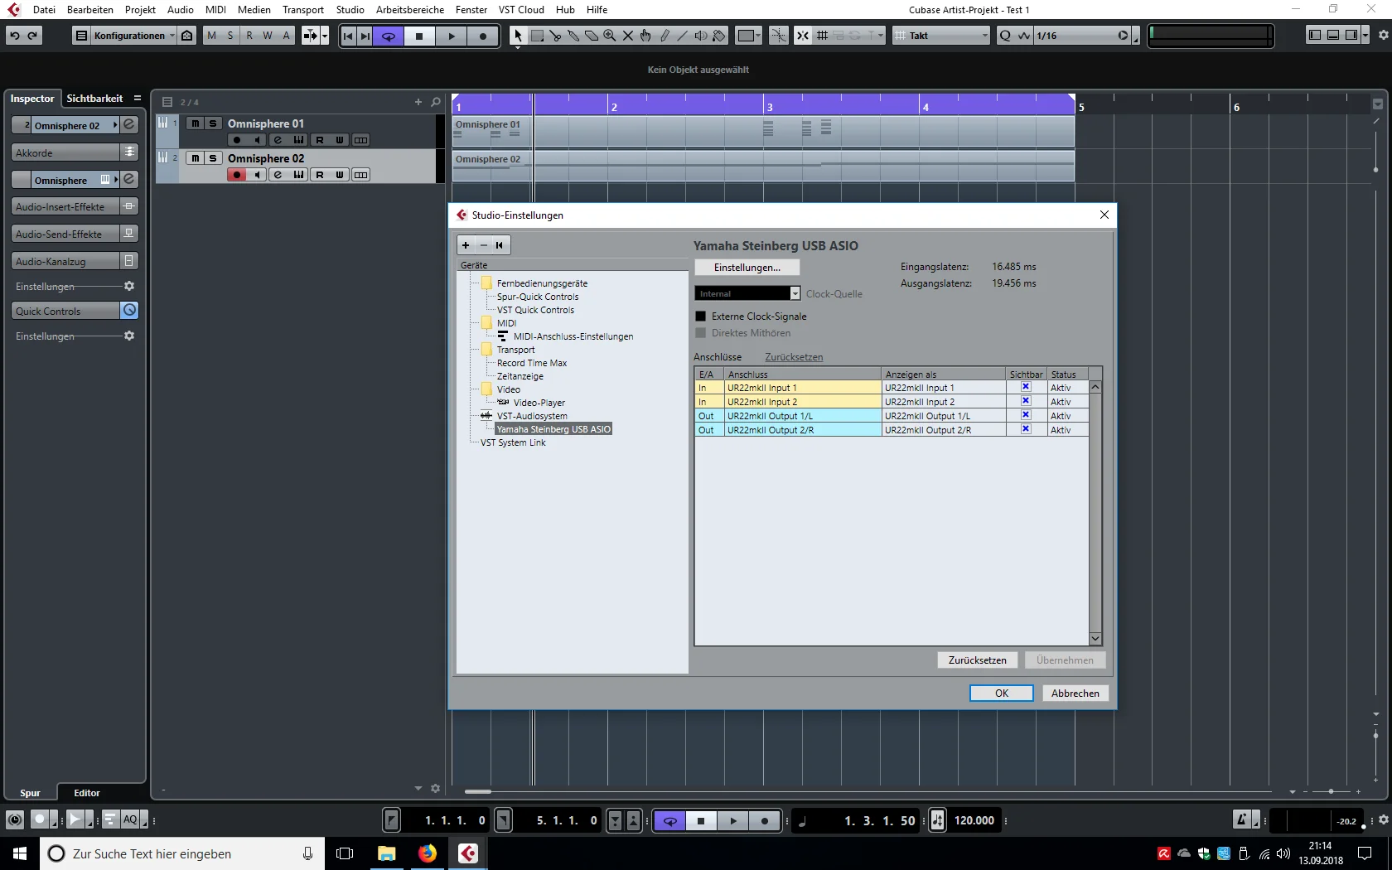Select VST System Link in device tree
The width and height of the screenshot is (1392, 870).
[x=513, y=442]
